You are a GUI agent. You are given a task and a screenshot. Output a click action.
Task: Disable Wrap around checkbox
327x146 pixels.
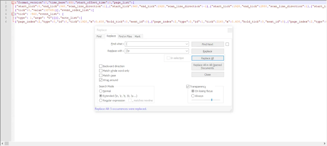click(101, 80)
